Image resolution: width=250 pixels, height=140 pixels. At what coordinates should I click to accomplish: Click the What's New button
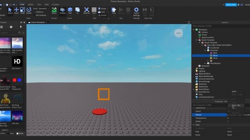point(231,5)
